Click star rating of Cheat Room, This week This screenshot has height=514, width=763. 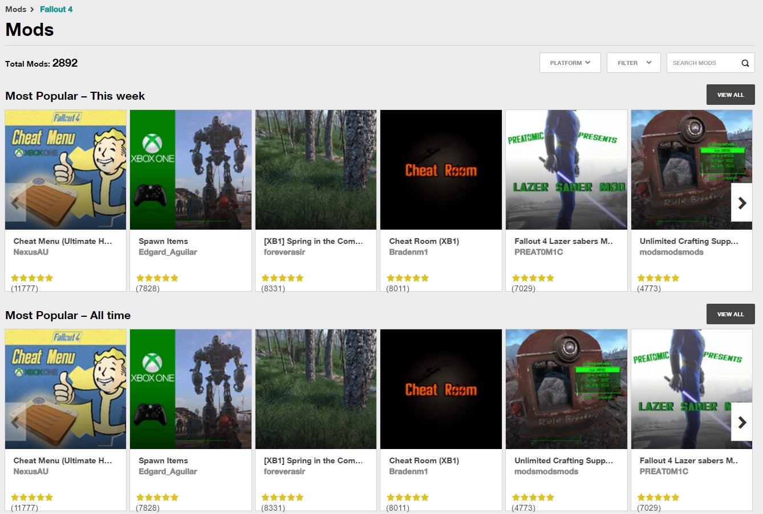pos(408,278)
